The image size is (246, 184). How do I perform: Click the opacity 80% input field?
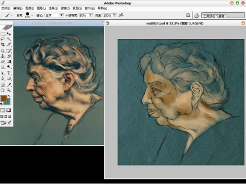84,15
